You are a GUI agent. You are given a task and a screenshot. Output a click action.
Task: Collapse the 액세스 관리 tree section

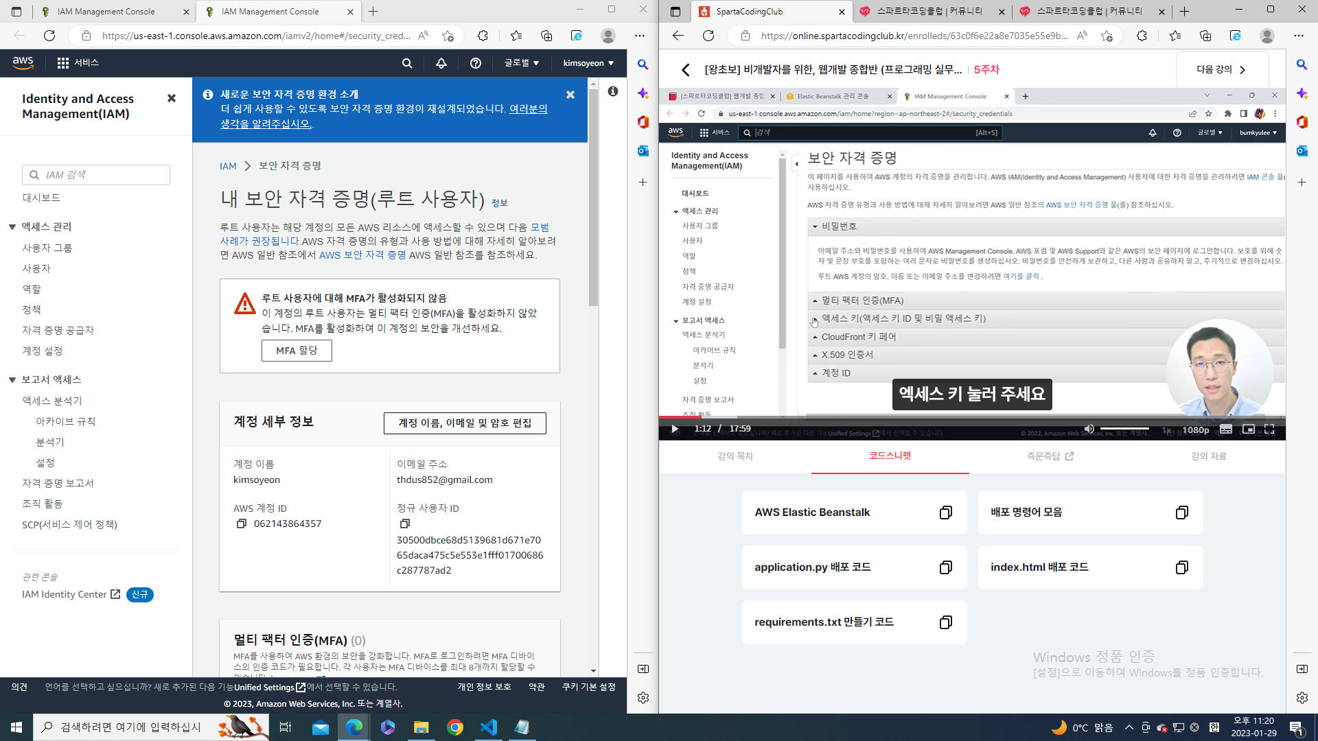pos(12,227)
